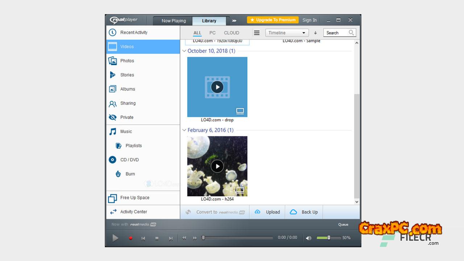
Task: Skip to the next track
Action: point(170,238)
